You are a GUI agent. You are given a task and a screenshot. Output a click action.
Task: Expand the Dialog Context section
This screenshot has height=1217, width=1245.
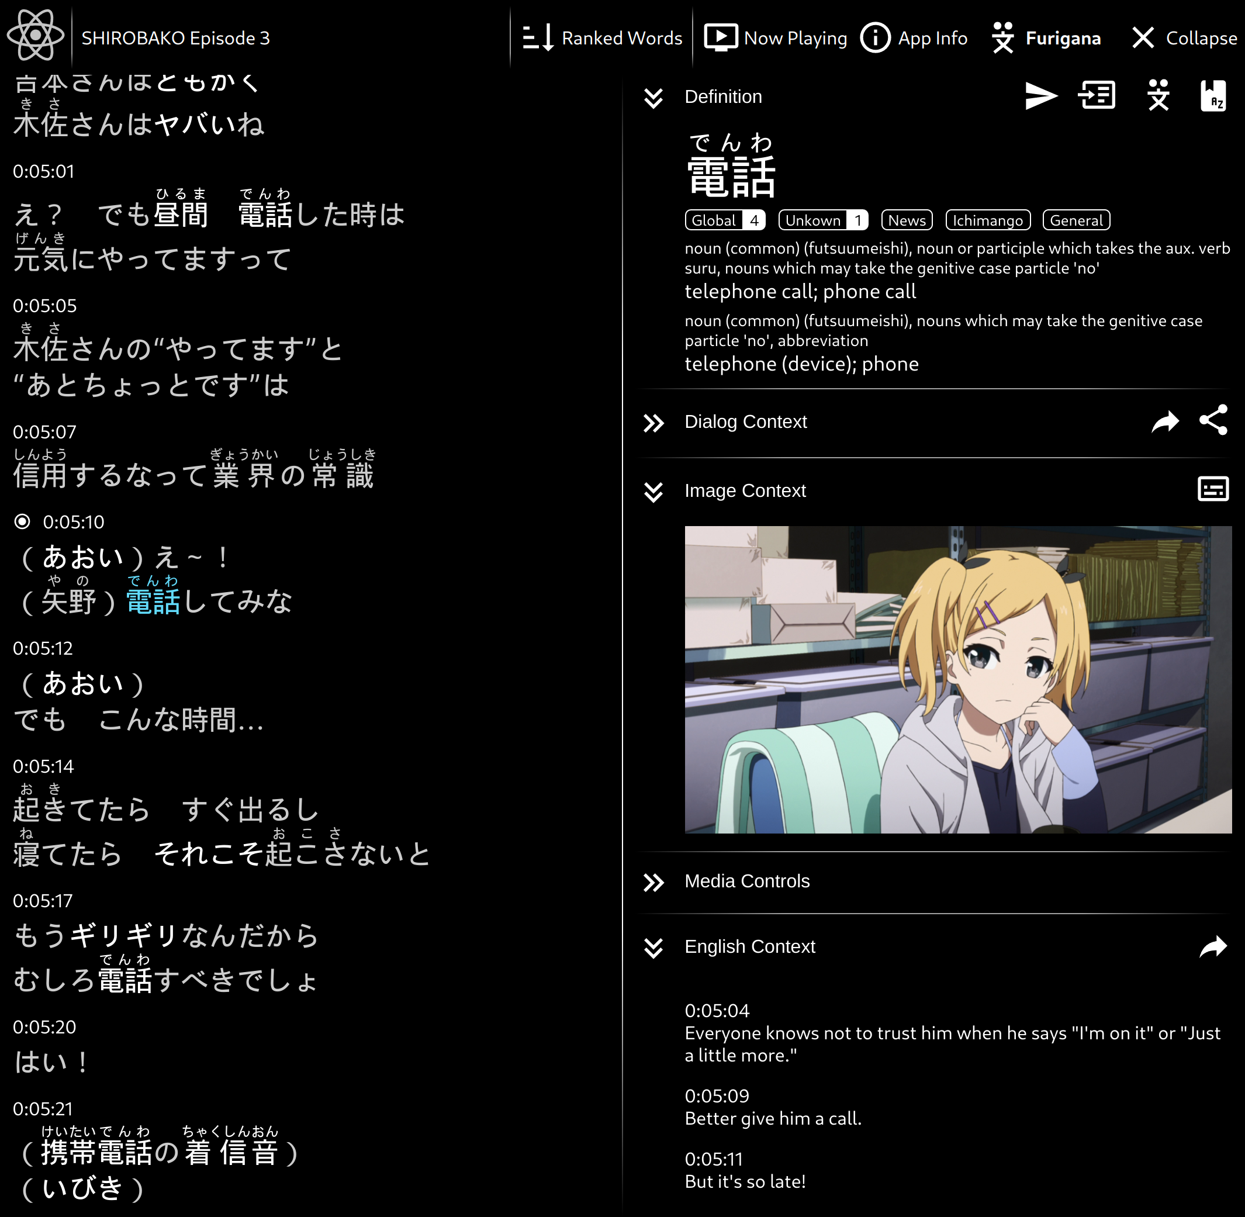(x=653, y=423)
